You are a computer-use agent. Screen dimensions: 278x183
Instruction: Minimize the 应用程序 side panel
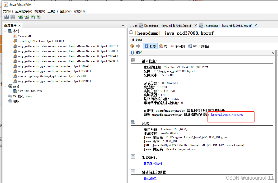pos(123,26)
